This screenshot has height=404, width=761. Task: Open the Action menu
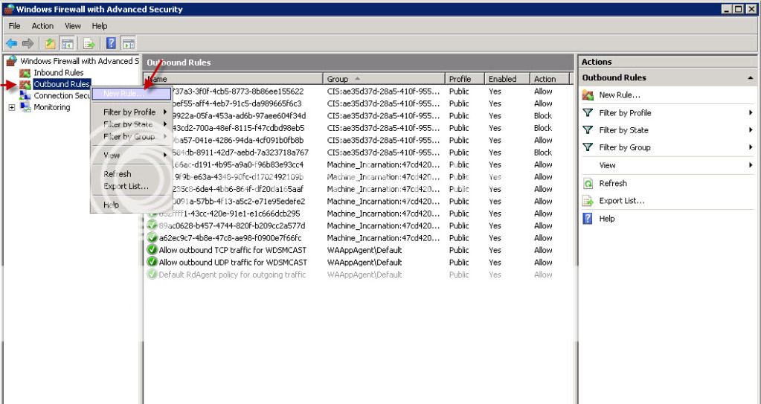pos(42,26)
